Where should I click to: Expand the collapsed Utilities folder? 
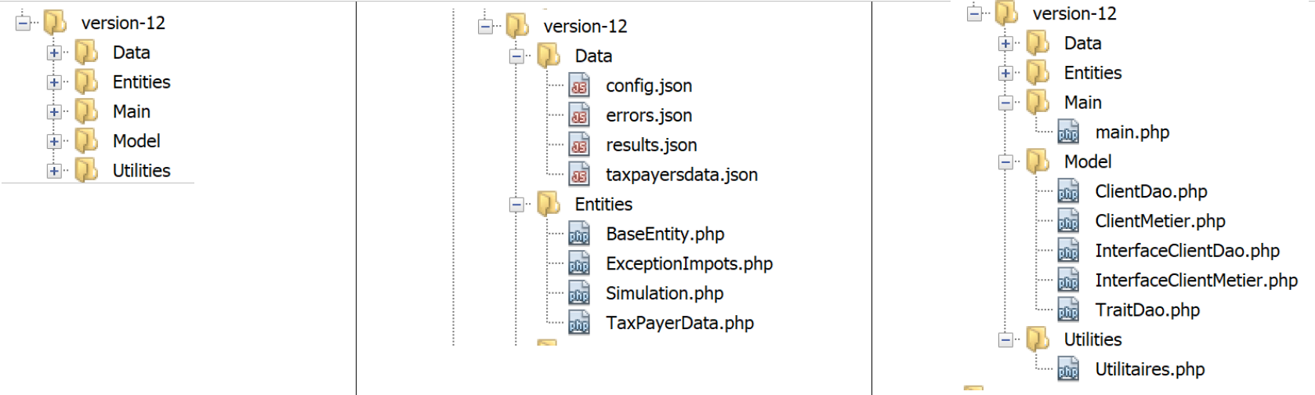[54, 171]
